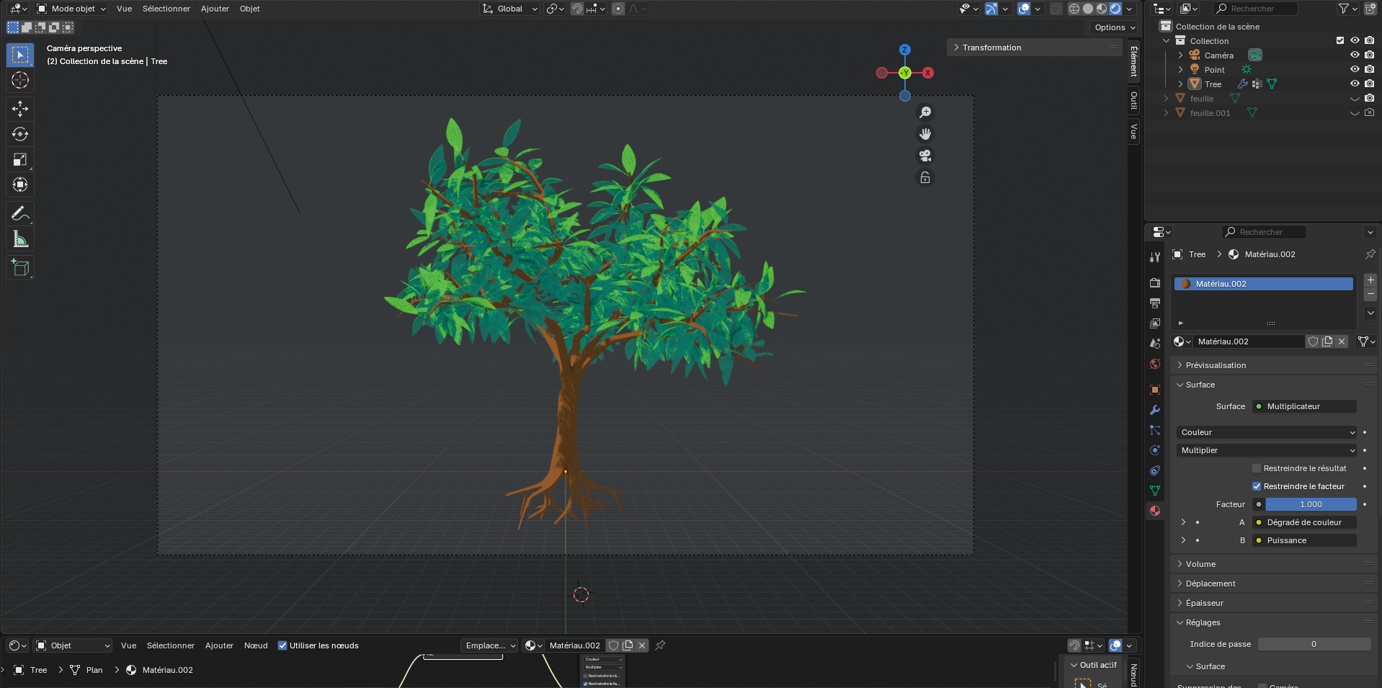
Task: Select the Rotate tool
Action: click(20, 134)
